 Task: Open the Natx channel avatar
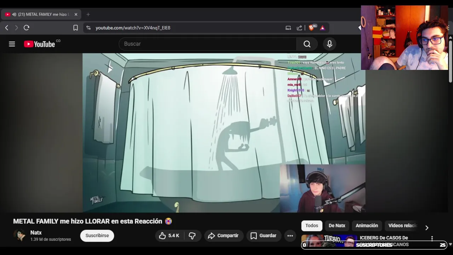coord(20,236)
